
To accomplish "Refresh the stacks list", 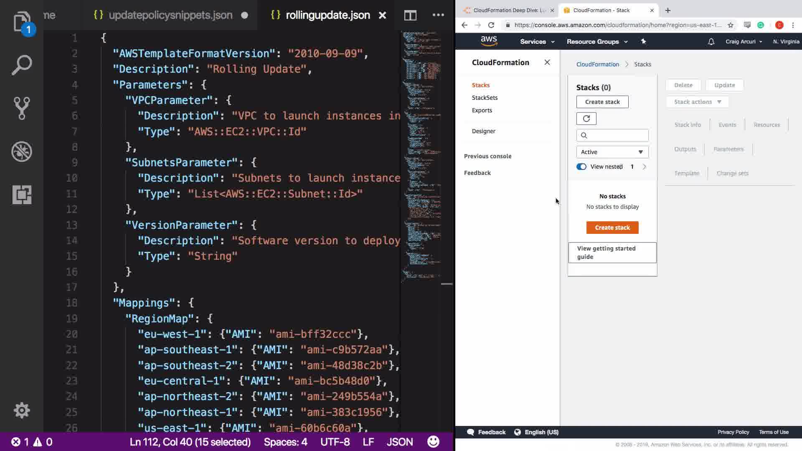I will 586,119.
